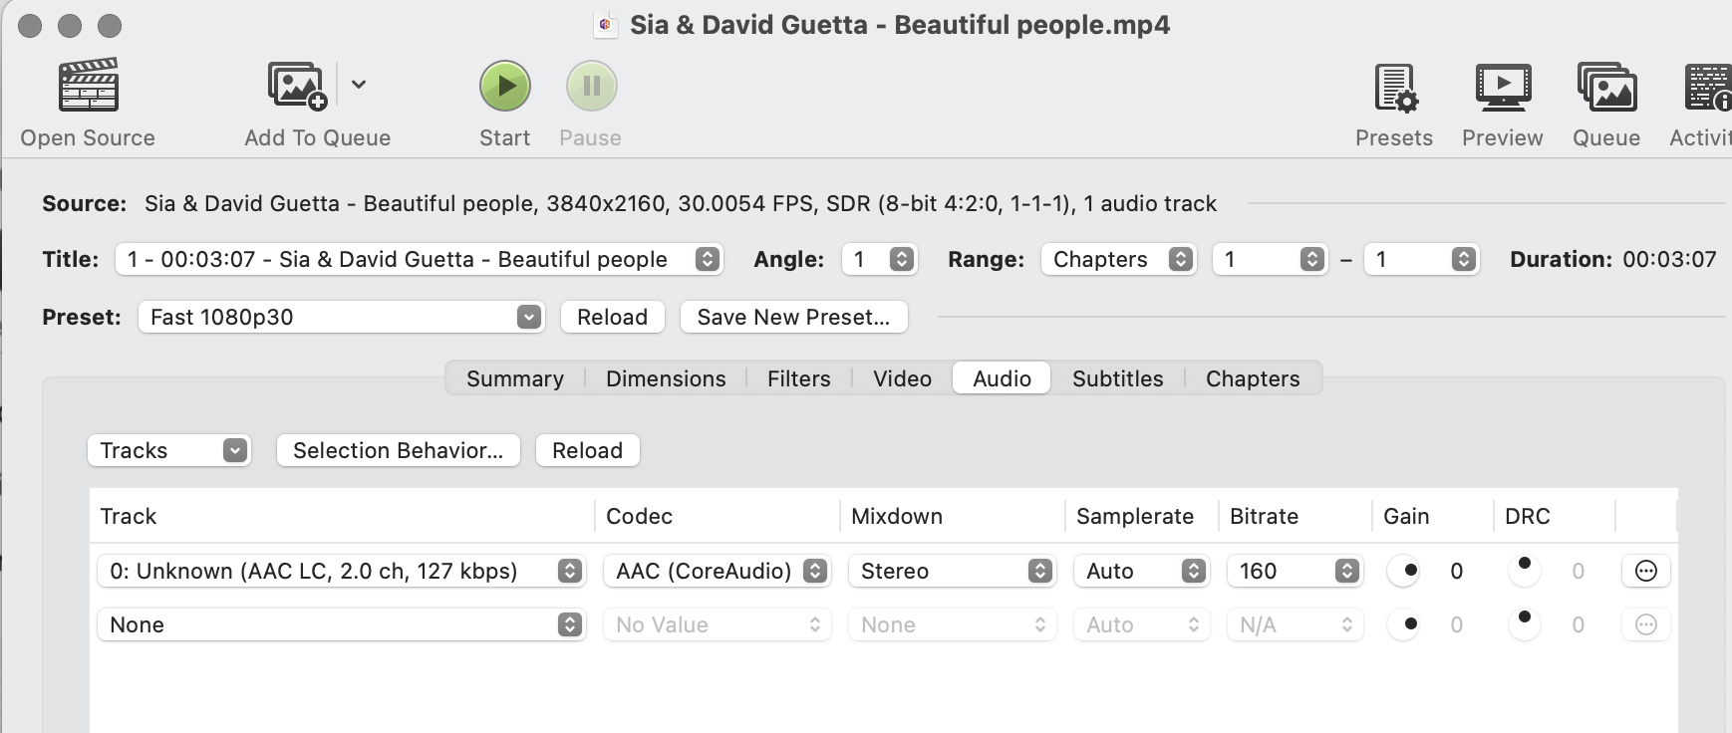Show the Queue window icon

pyautogui.click(x=1606, y=88)
